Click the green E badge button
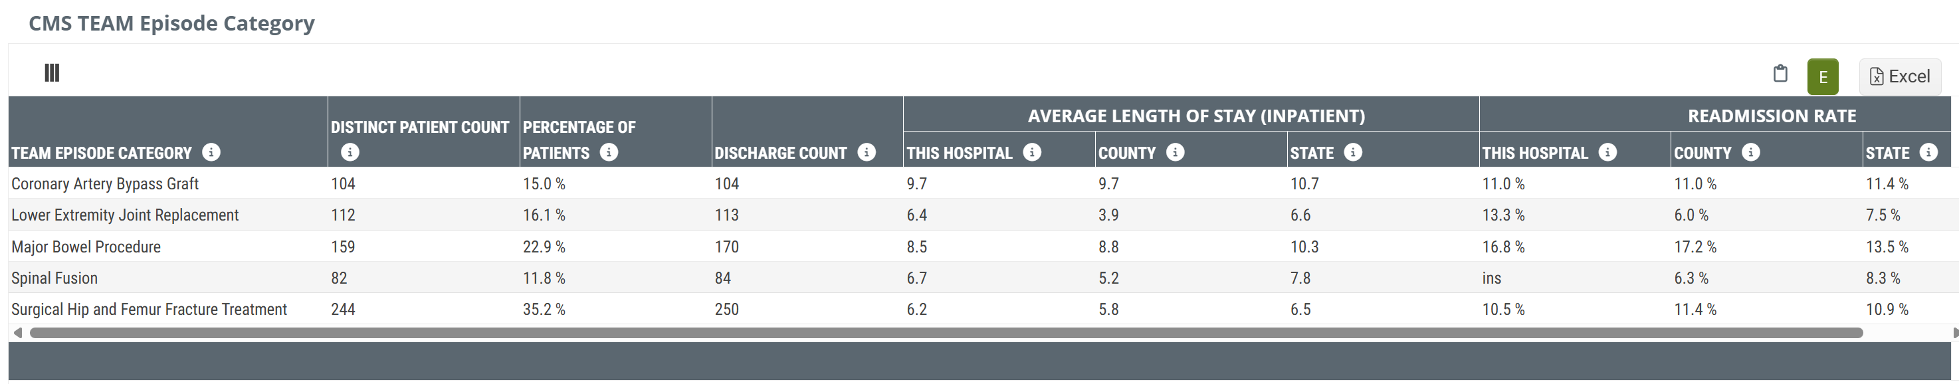The width and height of the screenshot is (1959, 384). coord(1822,77)
